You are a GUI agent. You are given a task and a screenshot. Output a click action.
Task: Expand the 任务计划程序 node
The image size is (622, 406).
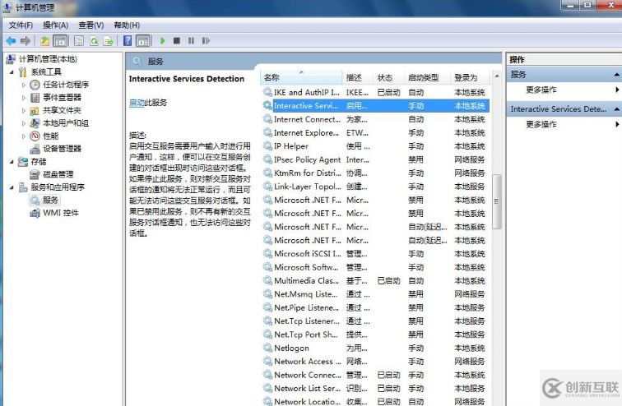tap(23, 85)
